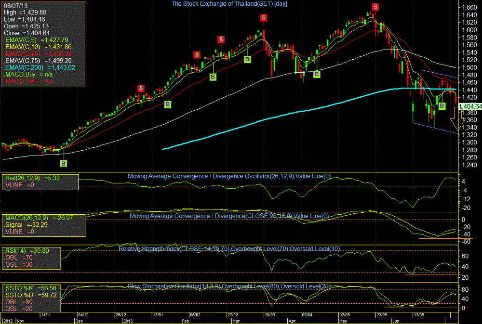This screenshot has height=324, width=482.
Task: Click the '.MACD.Sell = n/a' legend entry
Action: (28, 81)
